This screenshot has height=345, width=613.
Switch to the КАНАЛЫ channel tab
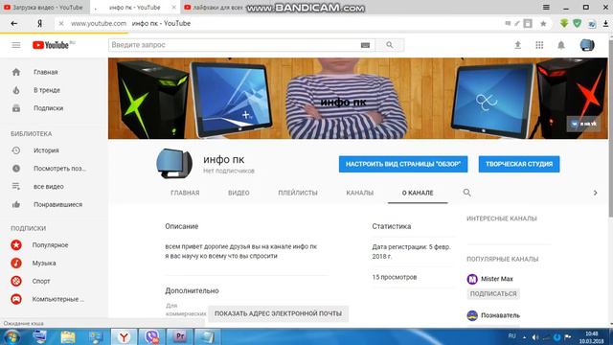(x=360, y=193)
